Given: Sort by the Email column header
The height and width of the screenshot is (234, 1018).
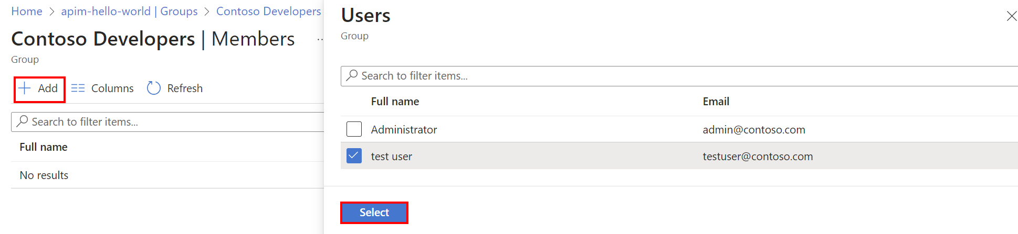Looking at the screenshot, I should [716, 102].
